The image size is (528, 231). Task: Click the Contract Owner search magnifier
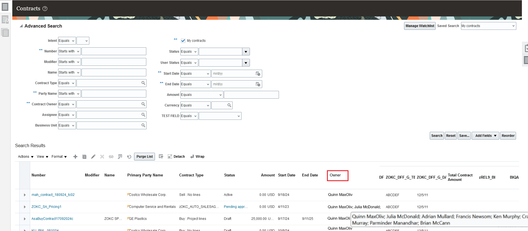click(143, 104)
